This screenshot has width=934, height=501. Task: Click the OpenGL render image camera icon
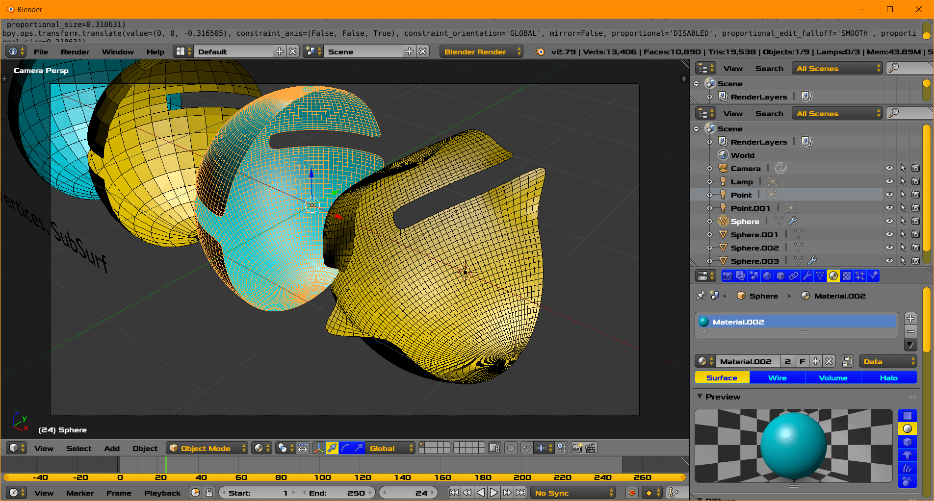577,448
